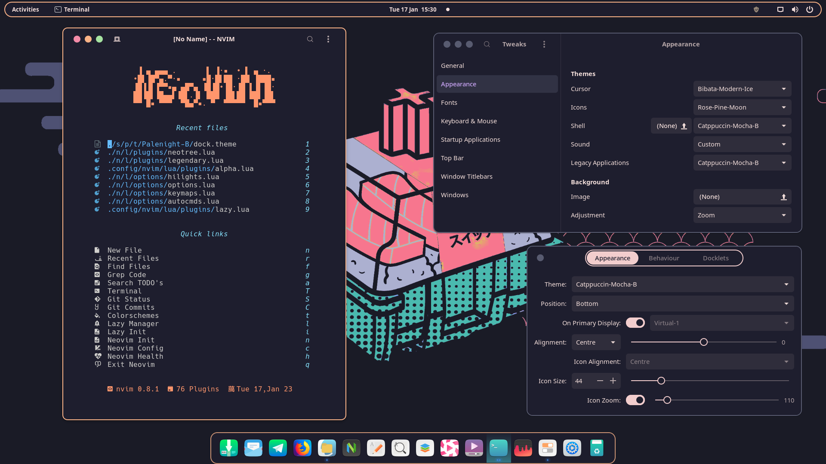
Task: Click the Terminal app menu in top bar
Action: (72, 9)
